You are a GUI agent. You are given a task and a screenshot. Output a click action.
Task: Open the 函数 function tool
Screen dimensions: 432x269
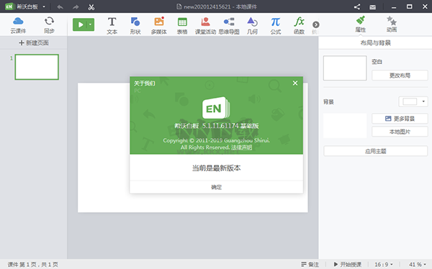[299, 26]
